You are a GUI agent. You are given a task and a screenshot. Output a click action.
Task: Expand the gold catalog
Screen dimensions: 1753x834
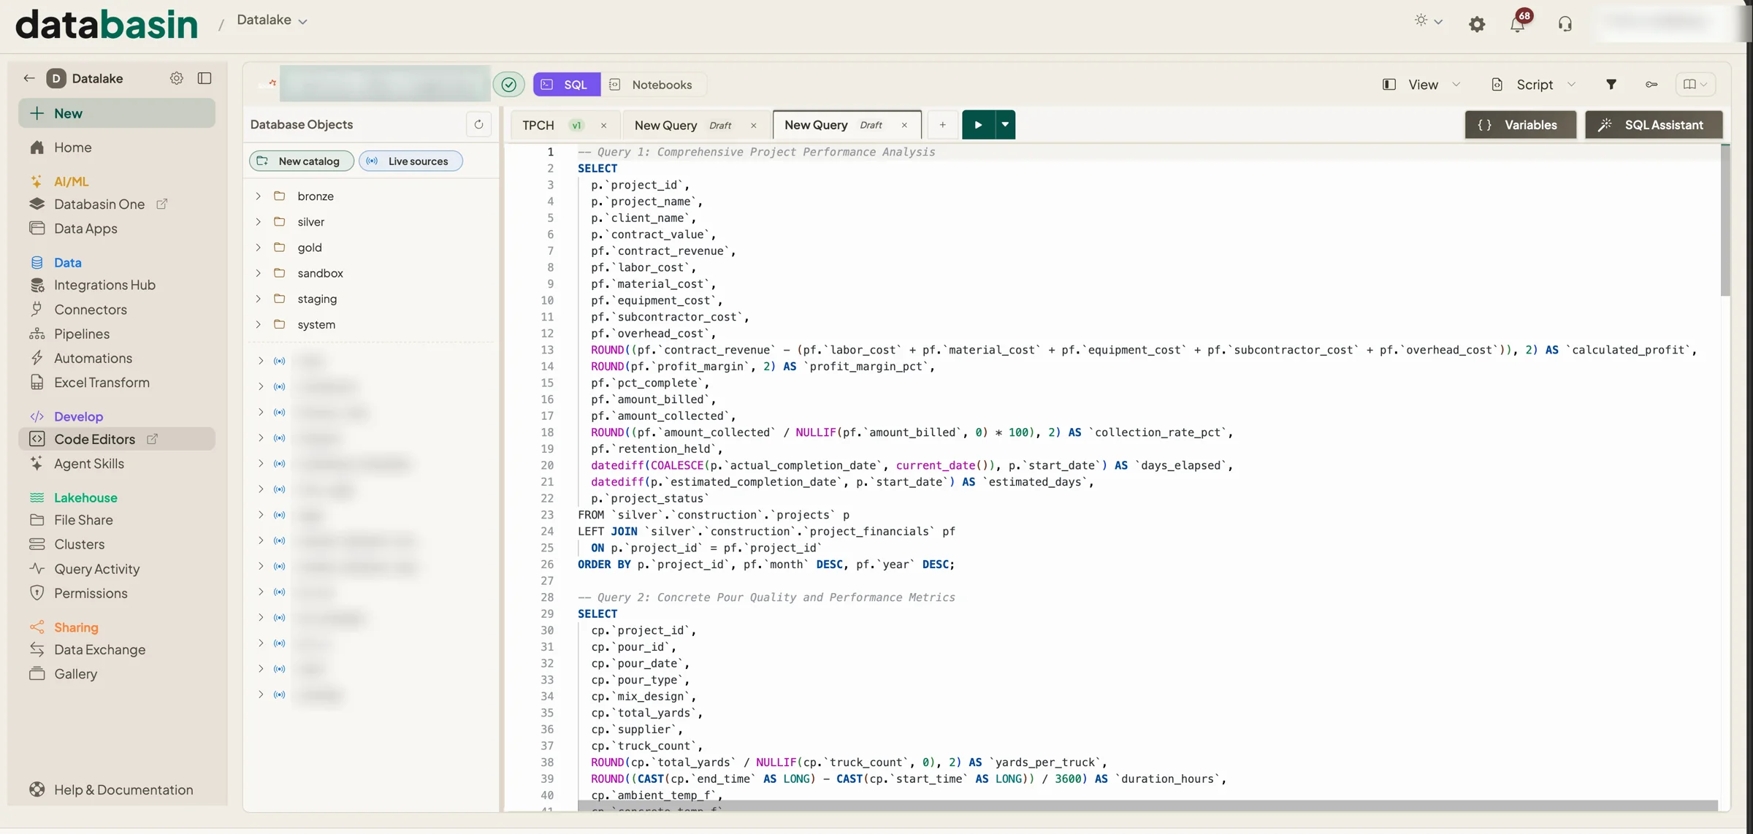(258, 248)
